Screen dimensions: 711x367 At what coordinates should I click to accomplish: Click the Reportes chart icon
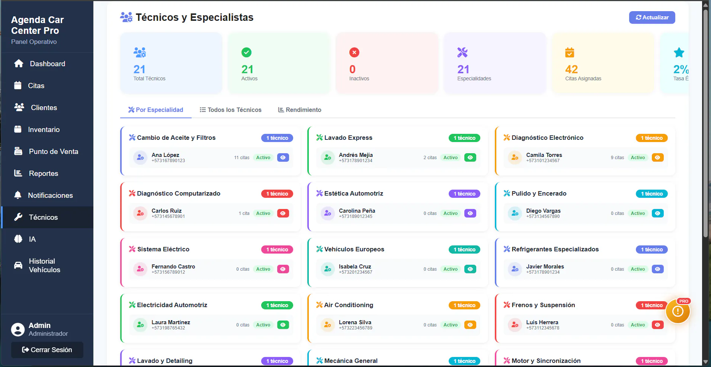(18, 173)
